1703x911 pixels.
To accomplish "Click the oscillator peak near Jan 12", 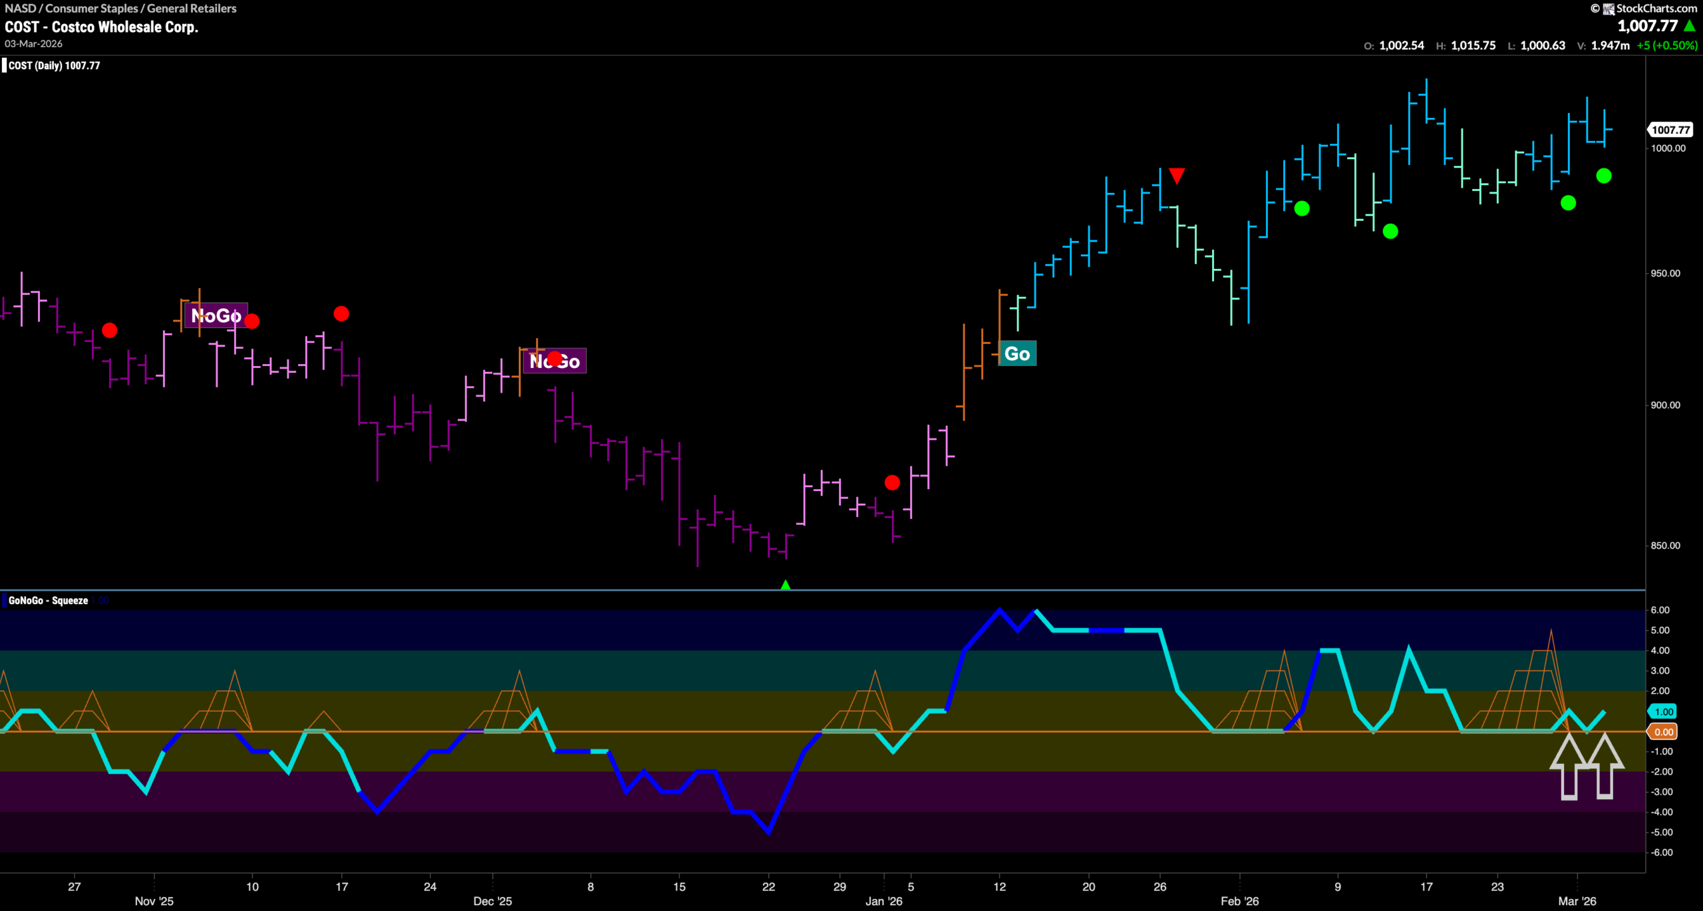I will [x=999, y=610].
